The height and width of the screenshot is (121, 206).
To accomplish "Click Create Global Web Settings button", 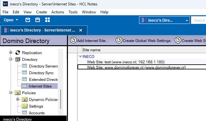I will (143, 40).
